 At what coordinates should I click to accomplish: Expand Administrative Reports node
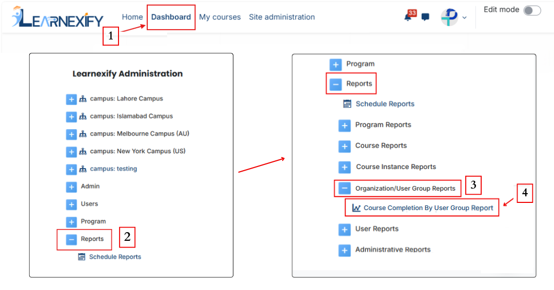click(345, 250)
